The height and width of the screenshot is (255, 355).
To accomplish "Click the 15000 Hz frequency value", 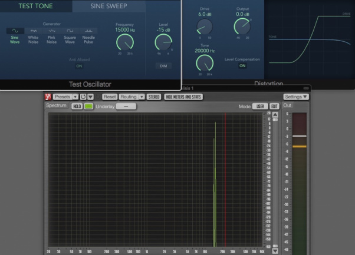I will pos(125,30).
